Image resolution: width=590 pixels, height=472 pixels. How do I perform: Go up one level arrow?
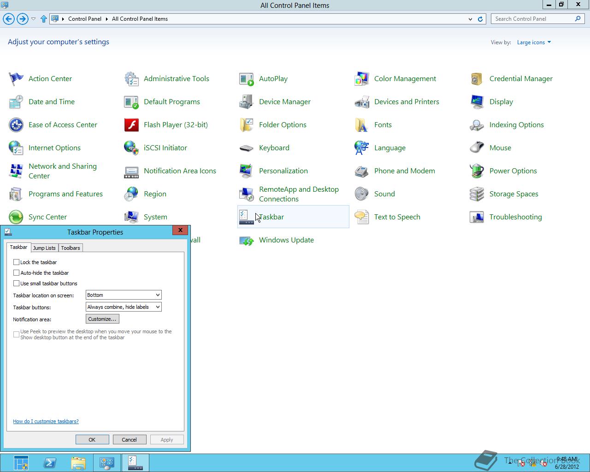pos(44,19)
